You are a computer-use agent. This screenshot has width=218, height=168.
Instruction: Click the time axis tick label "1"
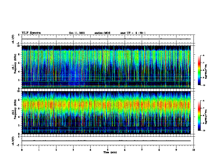39,150
